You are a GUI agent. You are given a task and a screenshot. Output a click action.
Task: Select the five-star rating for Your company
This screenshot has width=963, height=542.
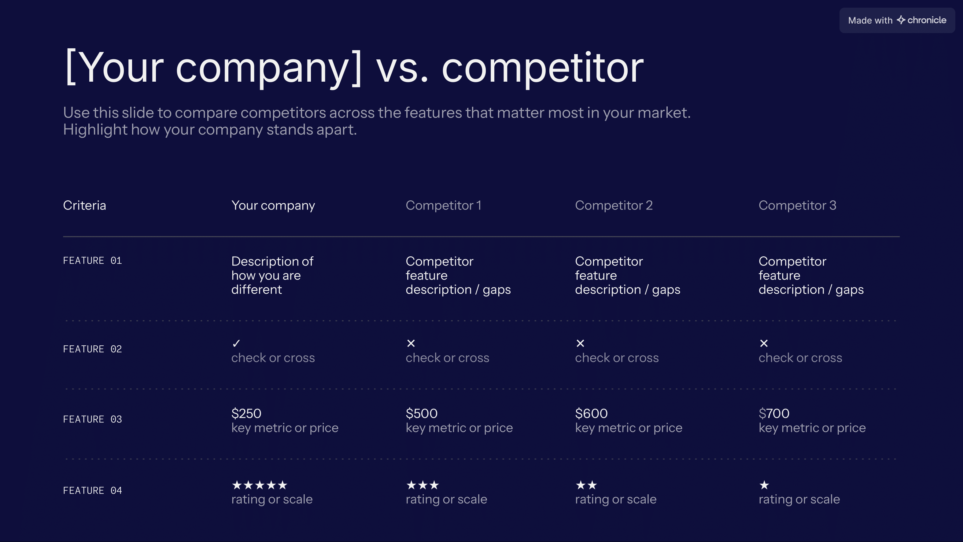click(260, 485)
